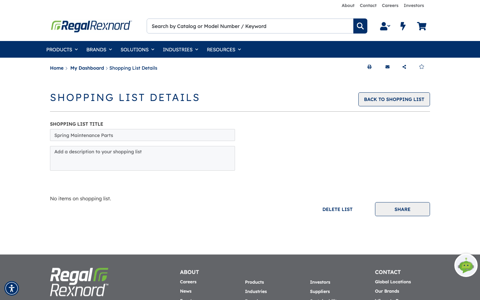Click the share icon near breadcrumbs

(404, 67)
